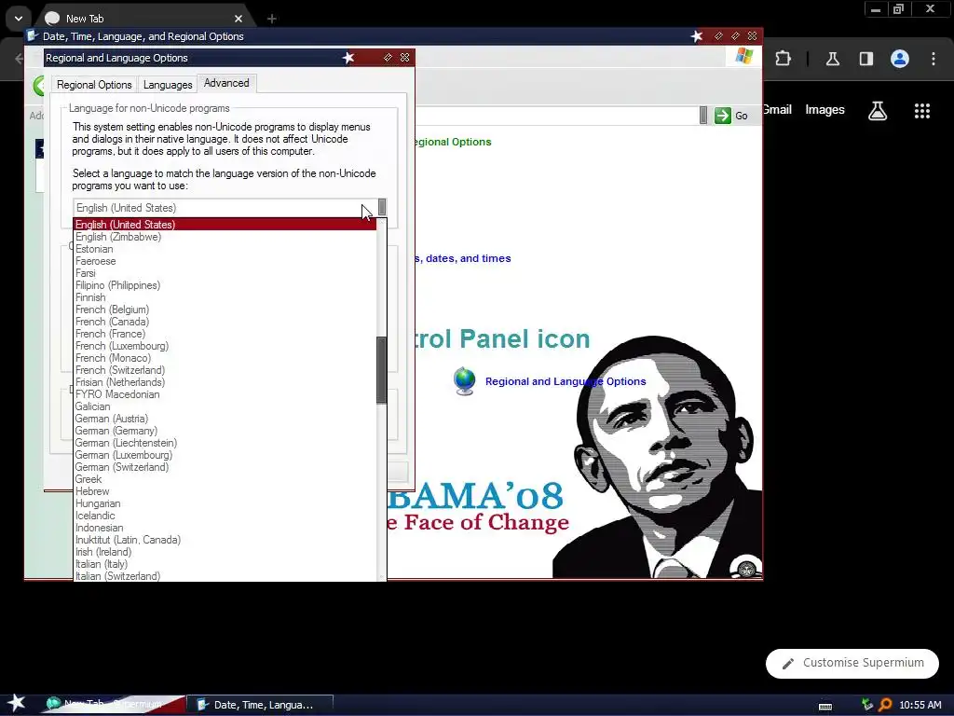The image size is (954, 716).
Task: Pick French (Luxembourg) entry
Action: point(225,346)
